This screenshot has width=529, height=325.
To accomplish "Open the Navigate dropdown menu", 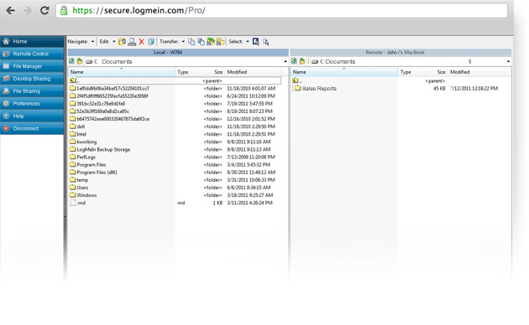I will (x=81, y=41).
